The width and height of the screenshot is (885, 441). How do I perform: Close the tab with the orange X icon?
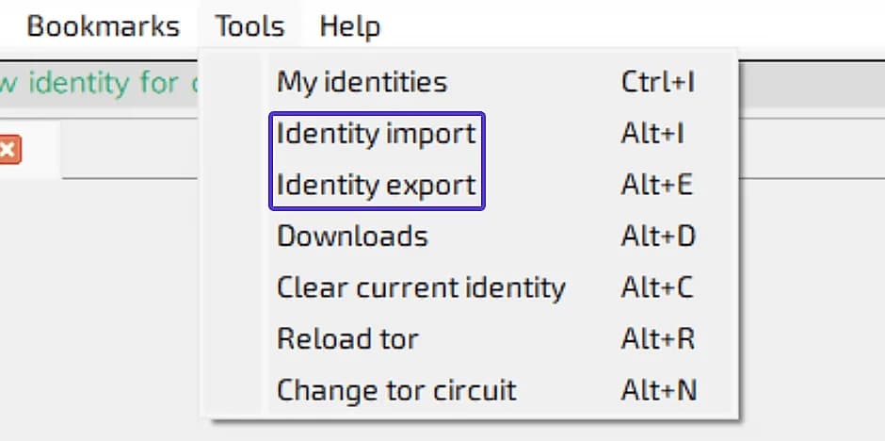tap(9, 150)
